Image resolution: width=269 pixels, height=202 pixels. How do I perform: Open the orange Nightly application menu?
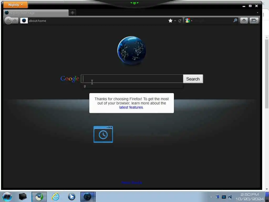(x=15, y=5)
